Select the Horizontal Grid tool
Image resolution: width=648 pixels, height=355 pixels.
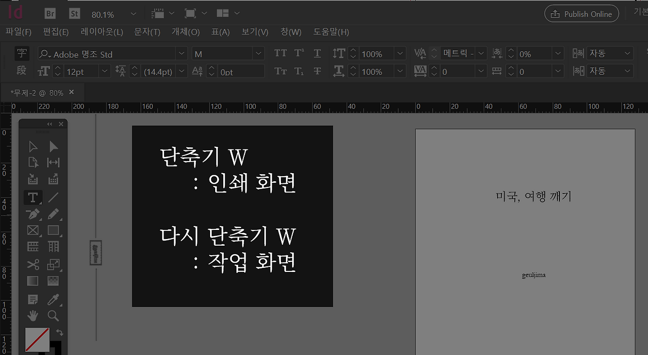pyautogui.click(x=33, y=247)
